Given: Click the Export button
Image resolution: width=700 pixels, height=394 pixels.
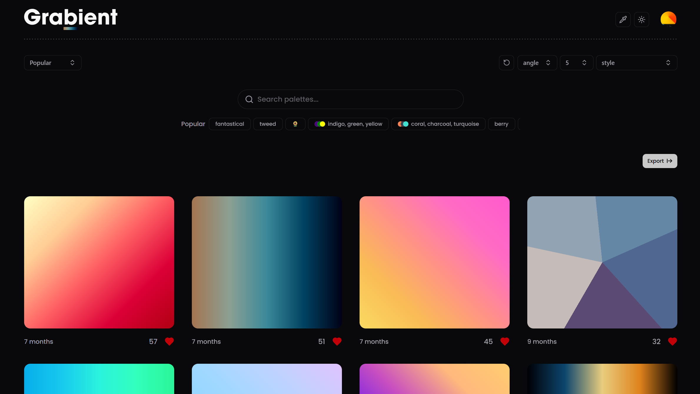Looking at the screenshot, I should pyautogui.click(x=659, y=161).
